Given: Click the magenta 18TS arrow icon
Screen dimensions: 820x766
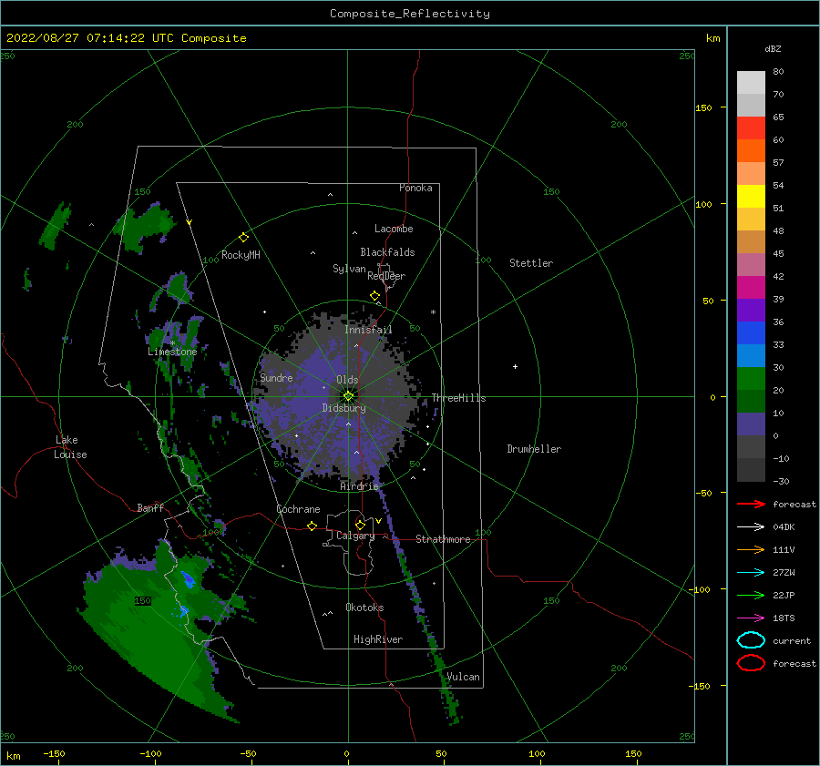Looking at the screenshot, I should pyautogui.click(x=751, y=618).
